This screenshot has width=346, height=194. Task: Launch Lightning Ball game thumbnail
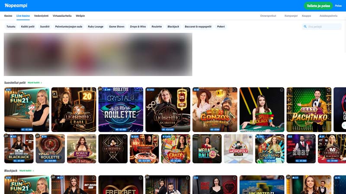(74, 110)
